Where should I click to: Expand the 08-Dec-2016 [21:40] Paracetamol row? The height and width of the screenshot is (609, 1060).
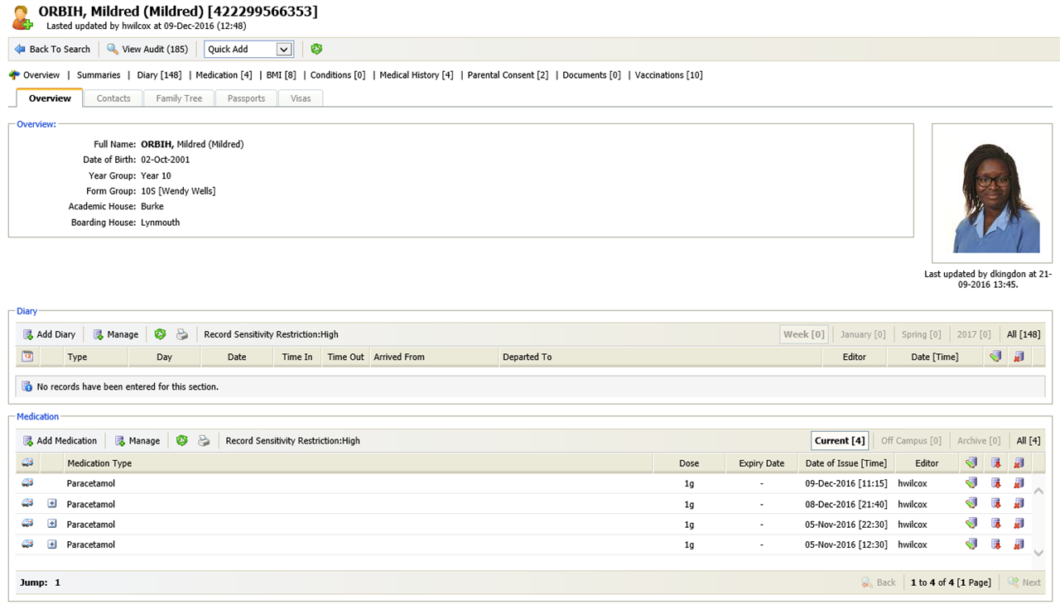pyautogui.click(x=51, y=504)
